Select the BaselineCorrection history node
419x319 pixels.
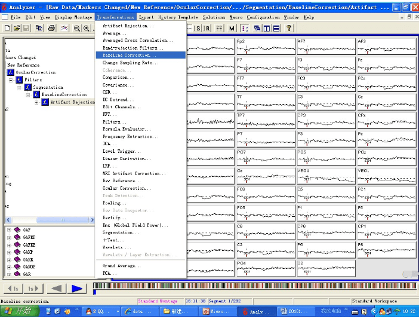(64, 94)
